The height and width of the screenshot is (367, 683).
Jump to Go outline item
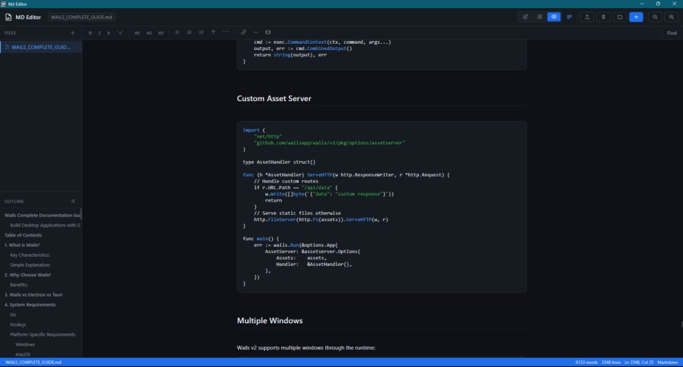pos(13,315)
